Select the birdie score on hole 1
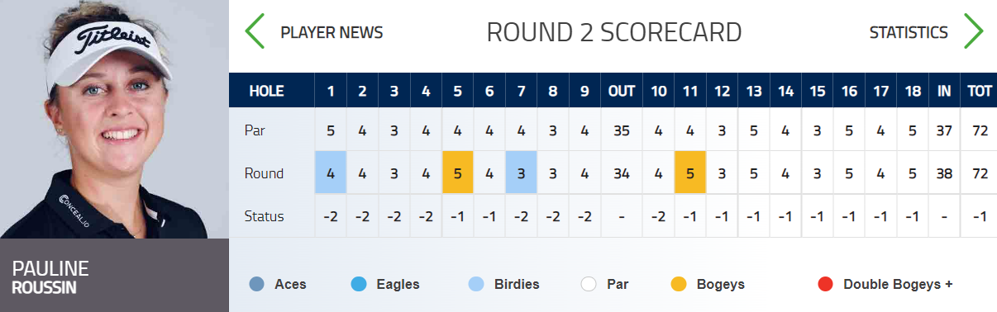Screen dimensions: 997x312 [x=331, y=173]
